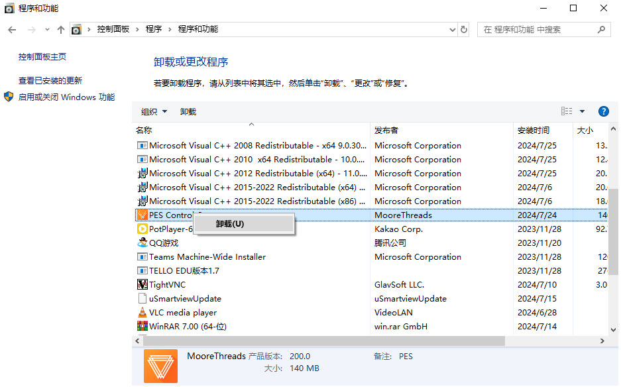
Task: Click the Back navigation arrow
Action: pos(12,30)
